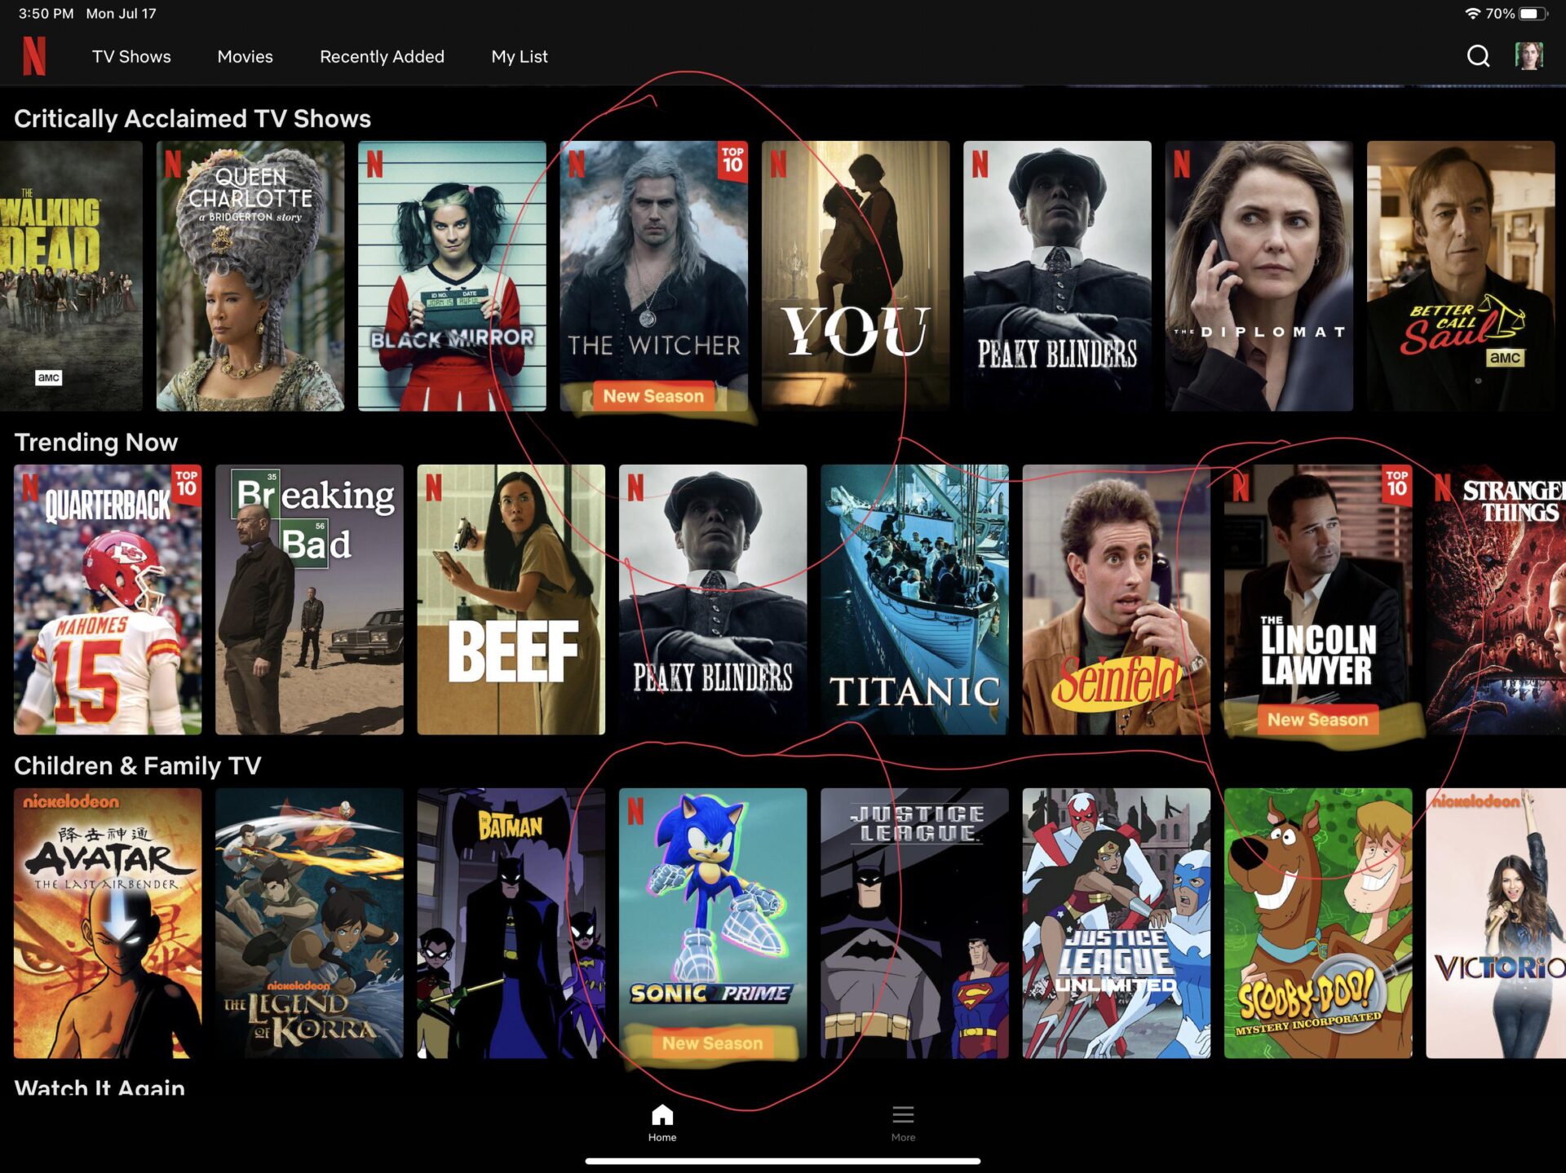Open the More hamburger menu icon
Image resolution: width=1566 pixels, height=1173 pixels.
point(903,1115)
